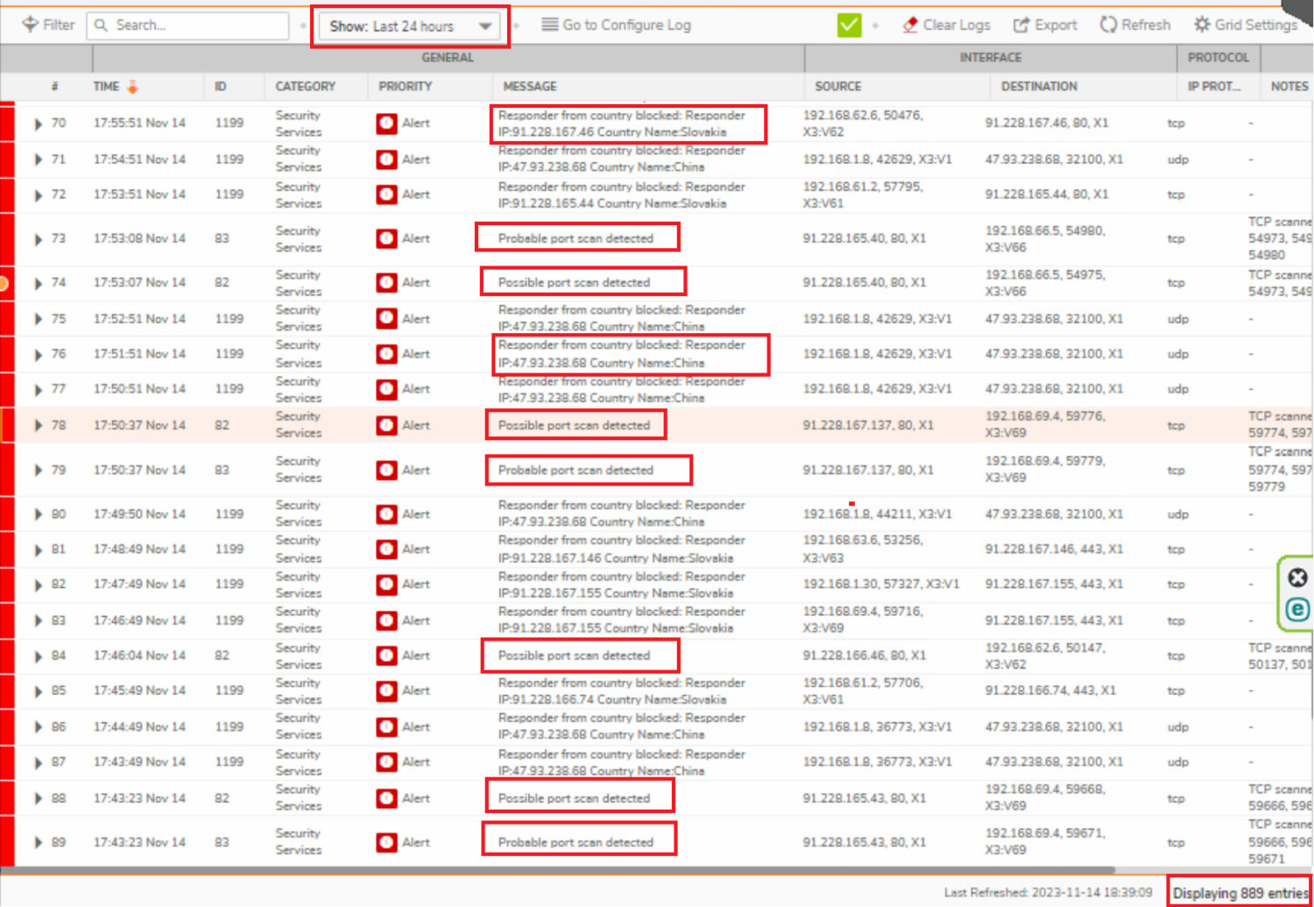Refresh the log table

[1135, 25]
